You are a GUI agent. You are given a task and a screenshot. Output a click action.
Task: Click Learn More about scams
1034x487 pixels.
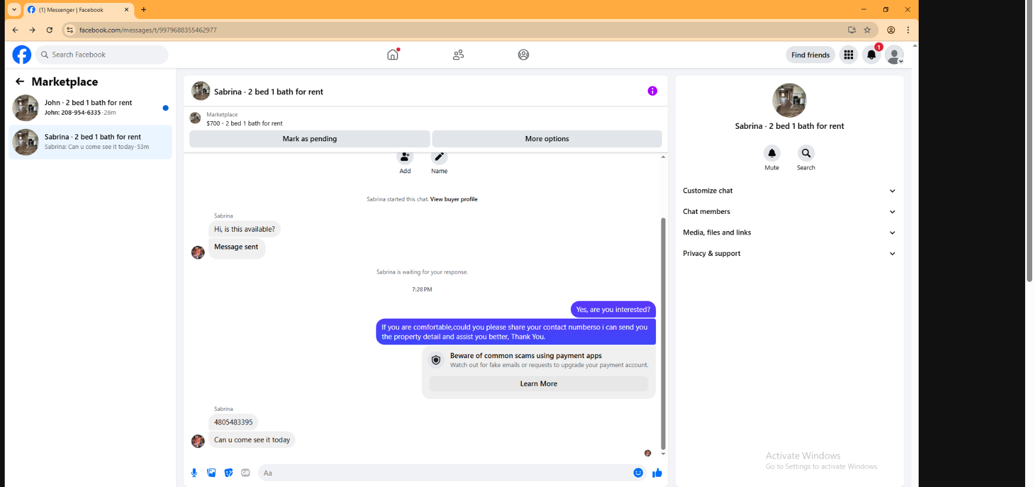click(539, 384)
